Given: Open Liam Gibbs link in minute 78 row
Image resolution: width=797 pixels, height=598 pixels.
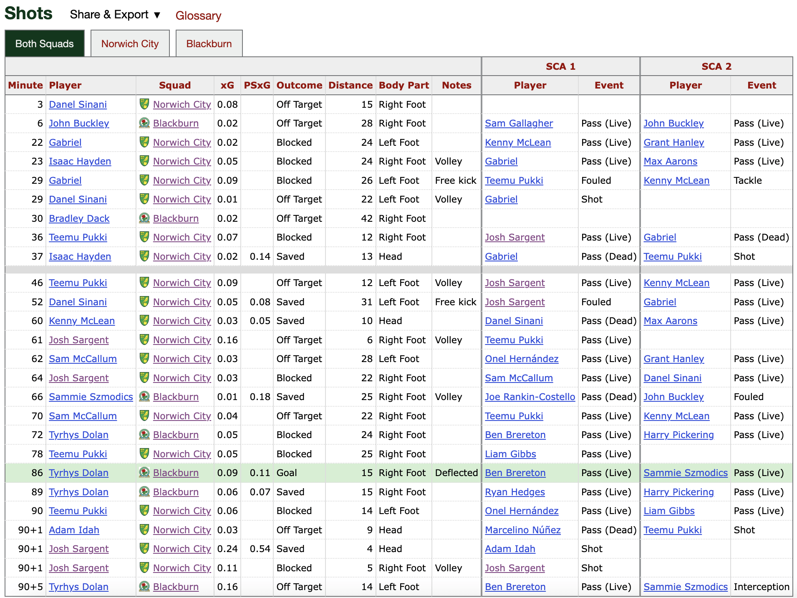Looking at the screenshot, I should coord(510,454).
